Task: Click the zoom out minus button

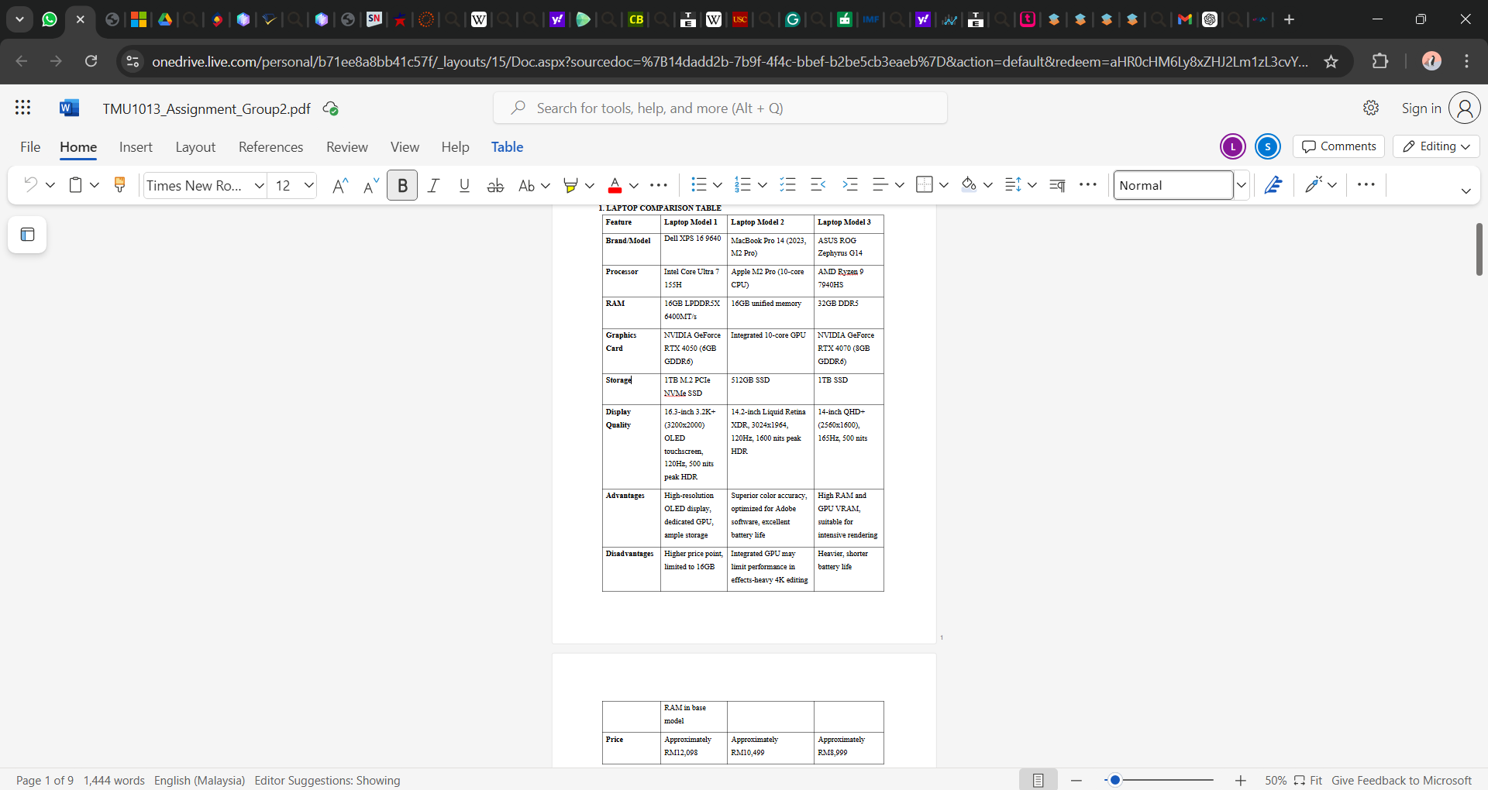Action: click(1076, 780)
